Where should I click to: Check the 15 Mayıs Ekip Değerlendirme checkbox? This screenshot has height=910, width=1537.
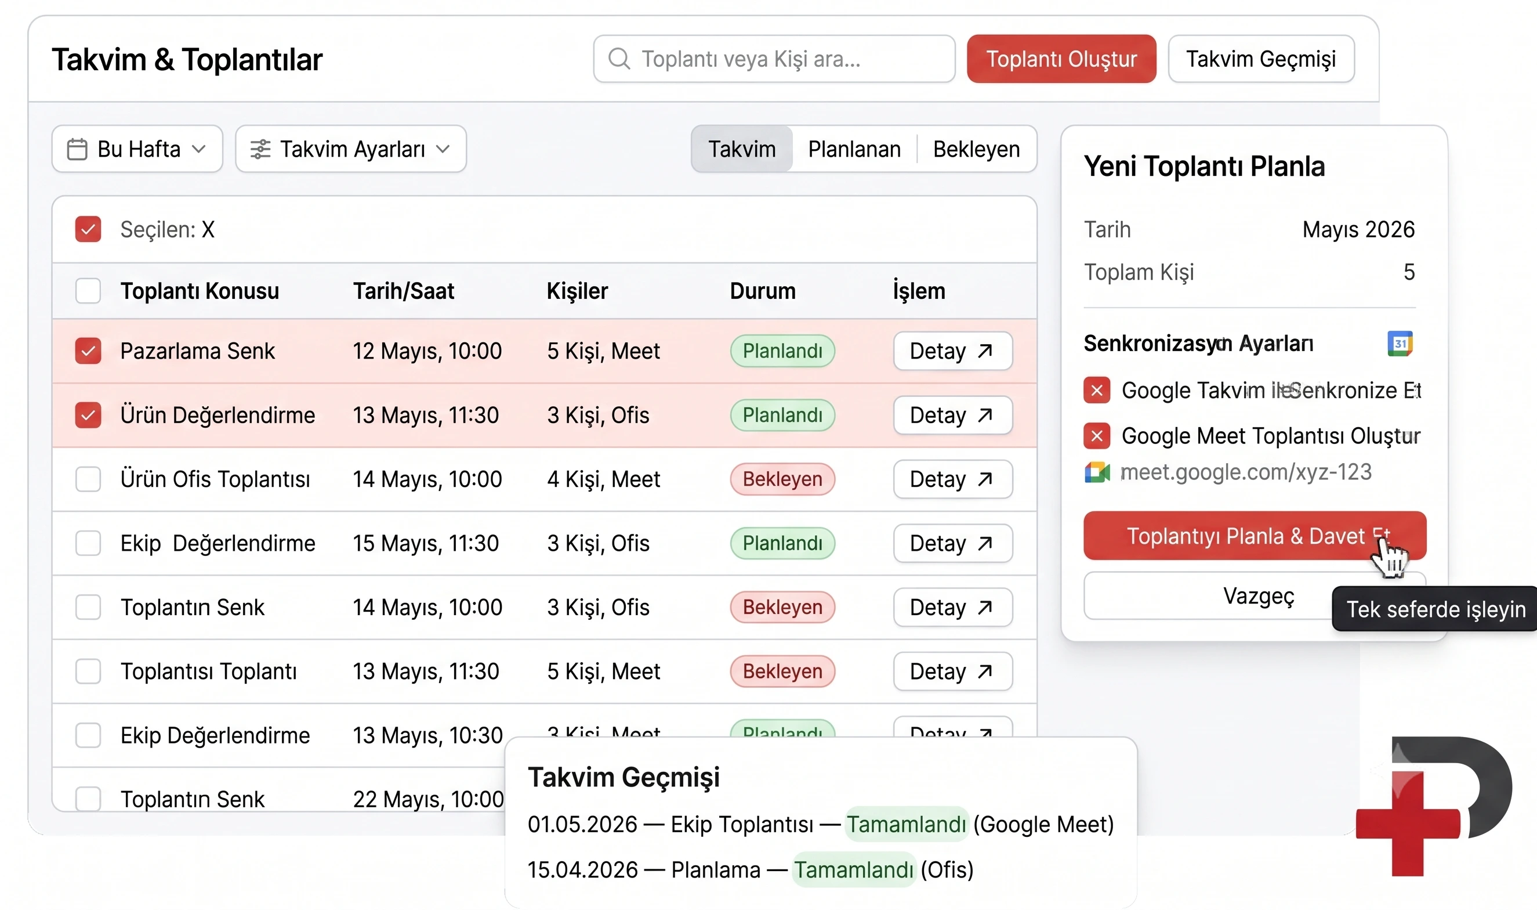pyautogui.click(x=88, y=543)
